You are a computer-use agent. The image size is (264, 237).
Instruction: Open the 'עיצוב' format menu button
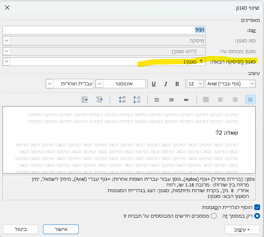click(x=242, y=229)
